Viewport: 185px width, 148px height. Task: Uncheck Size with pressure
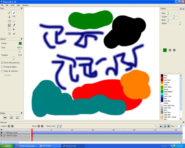pos(2,63)
